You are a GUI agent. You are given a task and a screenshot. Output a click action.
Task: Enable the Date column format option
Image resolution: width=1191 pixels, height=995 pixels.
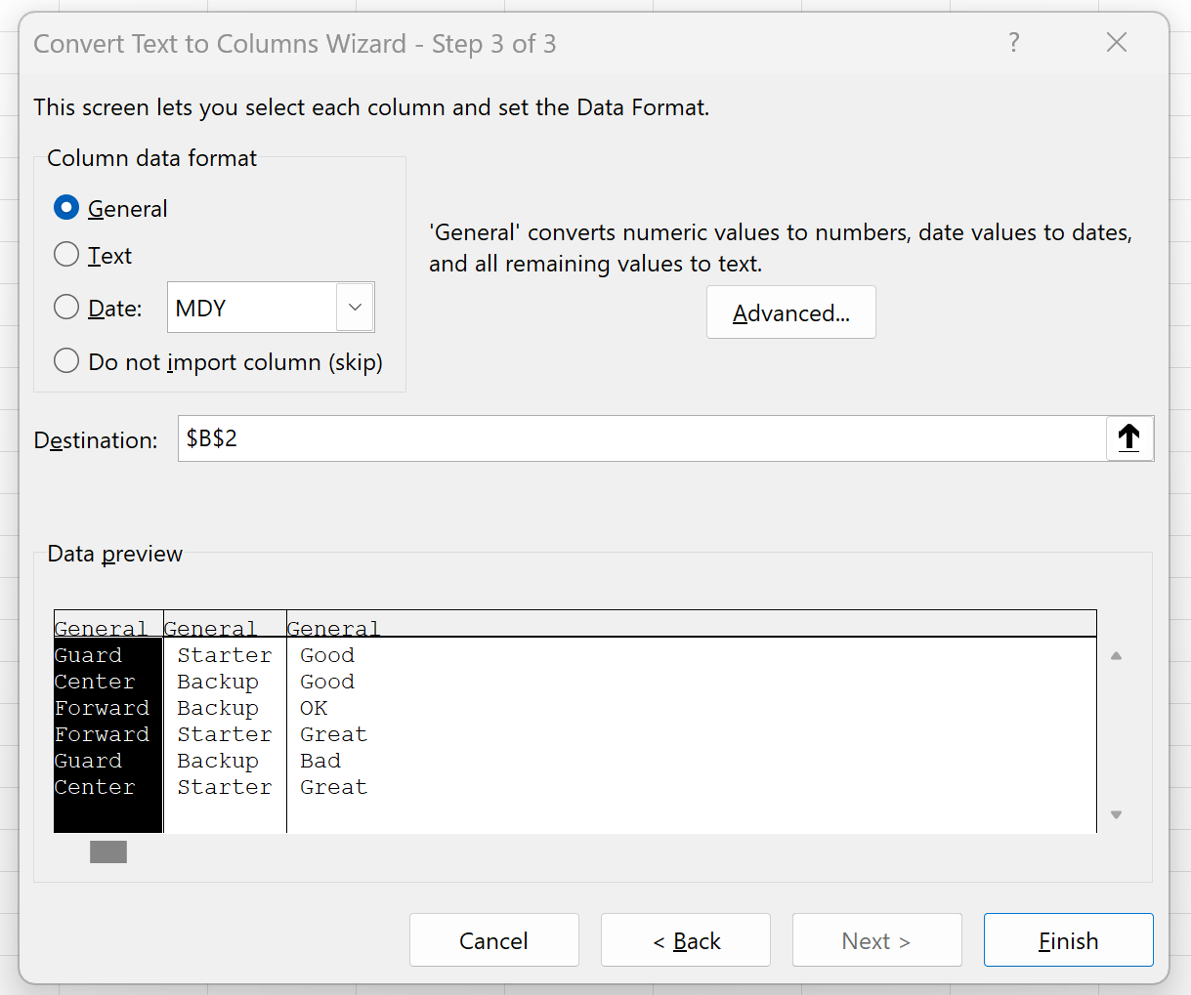click(x=65, y=307)
